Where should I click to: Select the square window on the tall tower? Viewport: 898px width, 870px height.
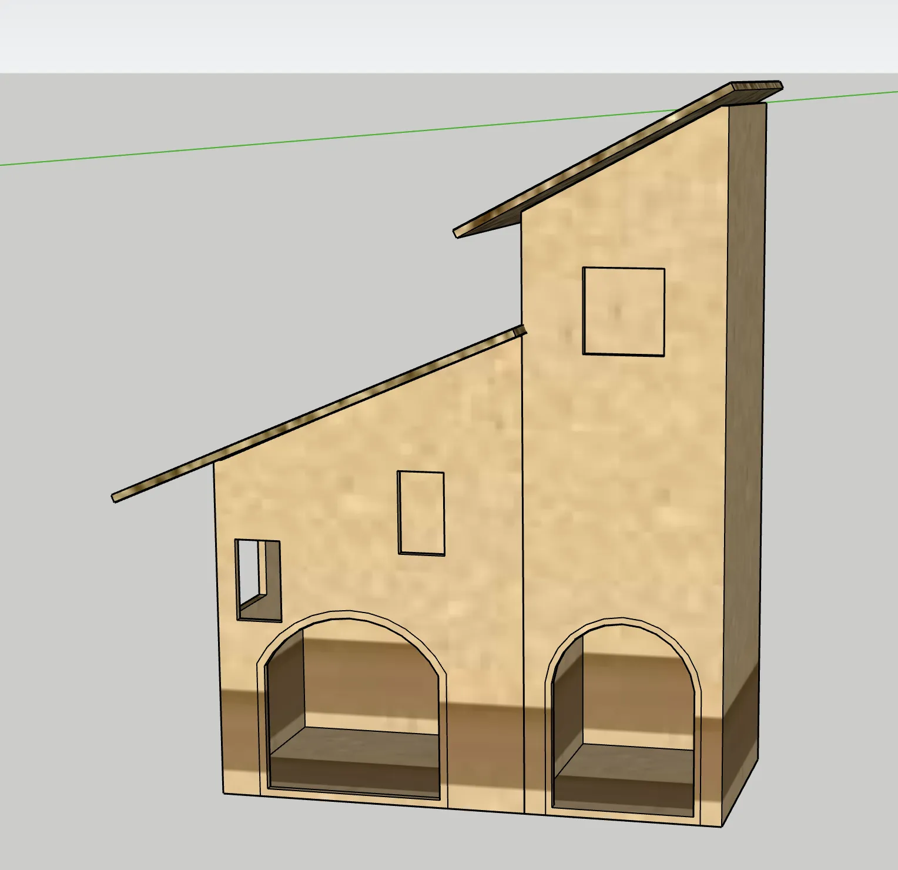pos(624,312)
